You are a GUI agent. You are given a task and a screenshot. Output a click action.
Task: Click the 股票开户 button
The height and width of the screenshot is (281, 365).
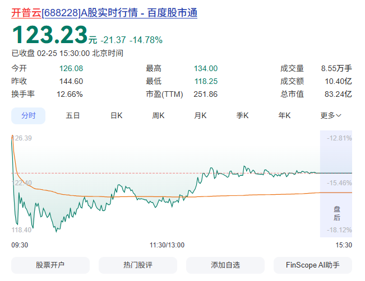pyautogui.click(x=50, y=265)
